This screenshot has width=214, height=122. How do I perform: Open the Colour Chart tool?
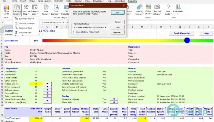tap(148, 10)
